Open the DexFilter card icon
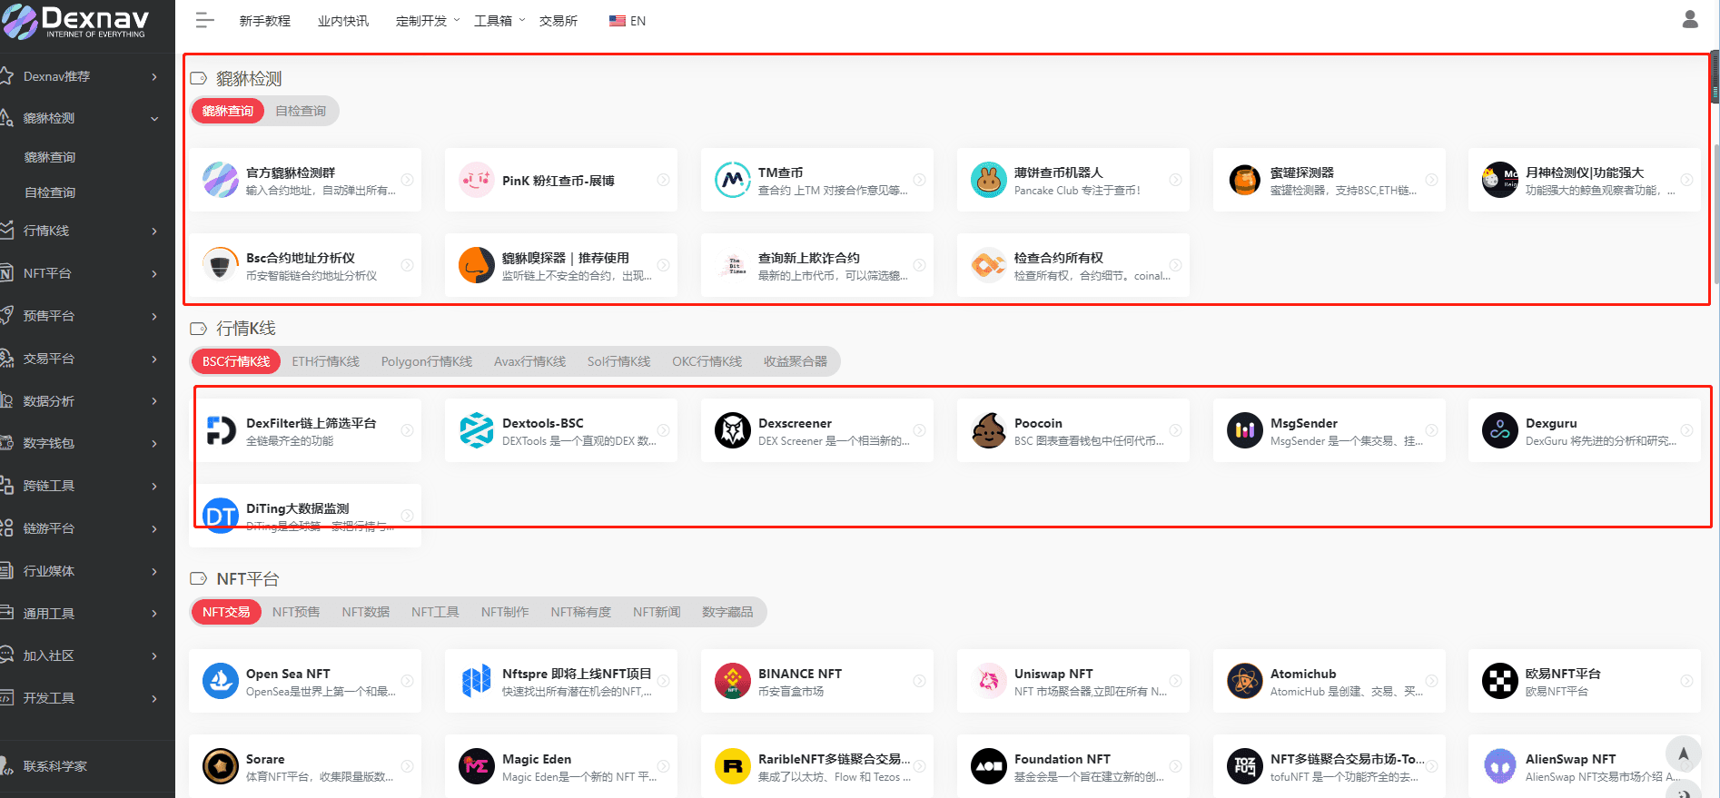The width and height of the screenshot is (1720, 798). click(221, 430)
